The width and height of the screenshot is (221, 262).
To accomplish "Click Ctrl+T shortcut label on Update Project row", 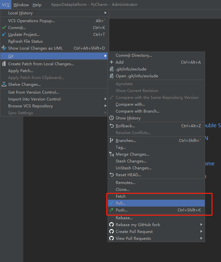I will [99, 34].
